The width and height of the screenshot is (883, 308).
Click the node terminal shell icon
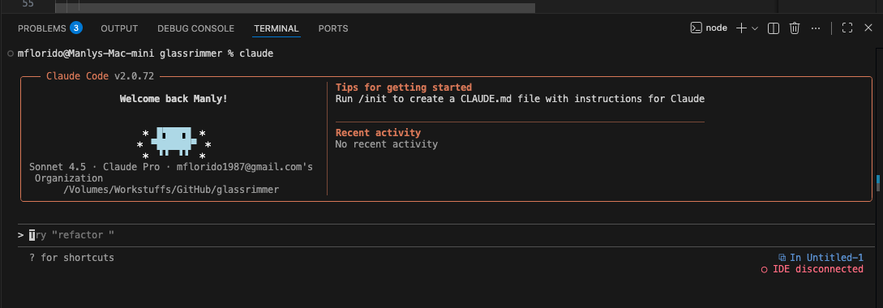pyautogui.click(x=696, y=28)
